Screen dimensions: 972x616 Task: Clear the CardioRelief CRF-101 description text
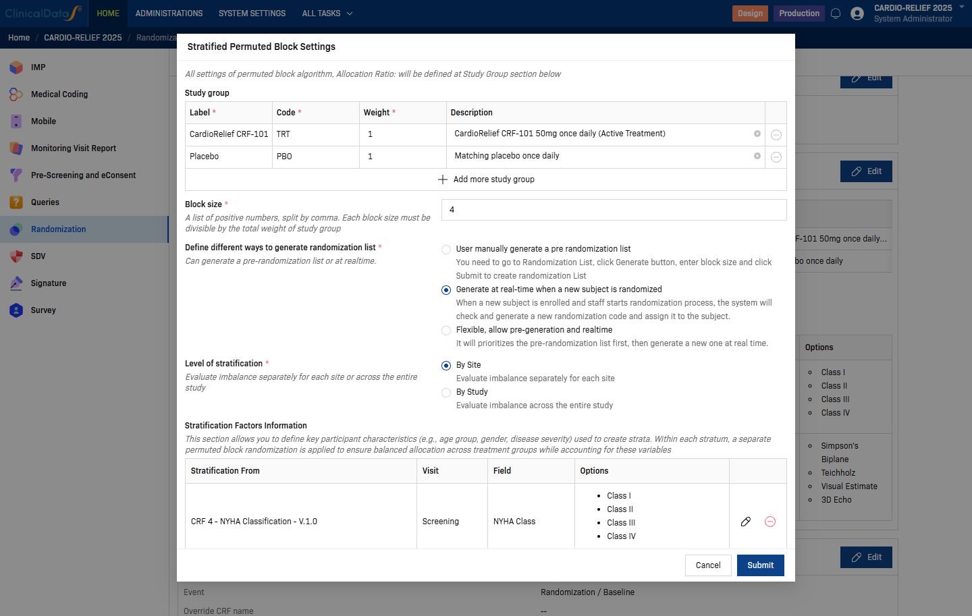757,134
